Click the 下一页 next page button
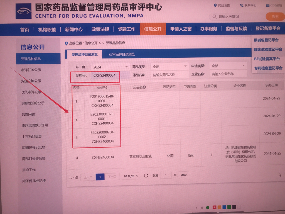 tap(112, 176)
